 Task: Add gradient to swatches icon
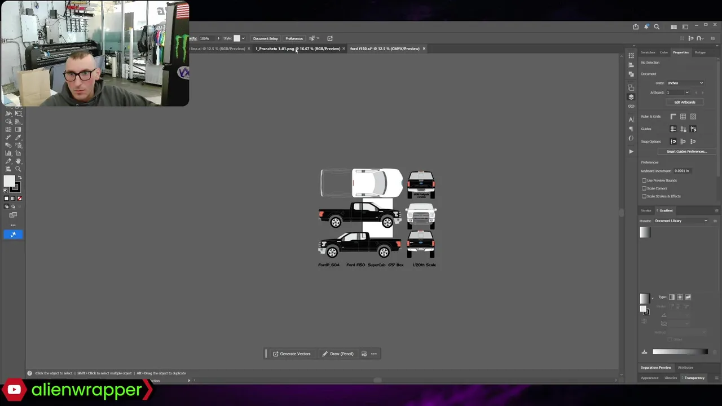(644, 352)
